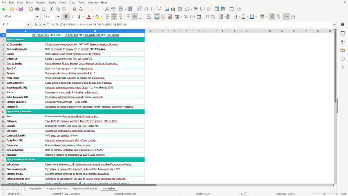Apply yellow Background Color swatch
Image resolution: width=348 pixels, height=196 pixels.
click(x=97, y=17)
